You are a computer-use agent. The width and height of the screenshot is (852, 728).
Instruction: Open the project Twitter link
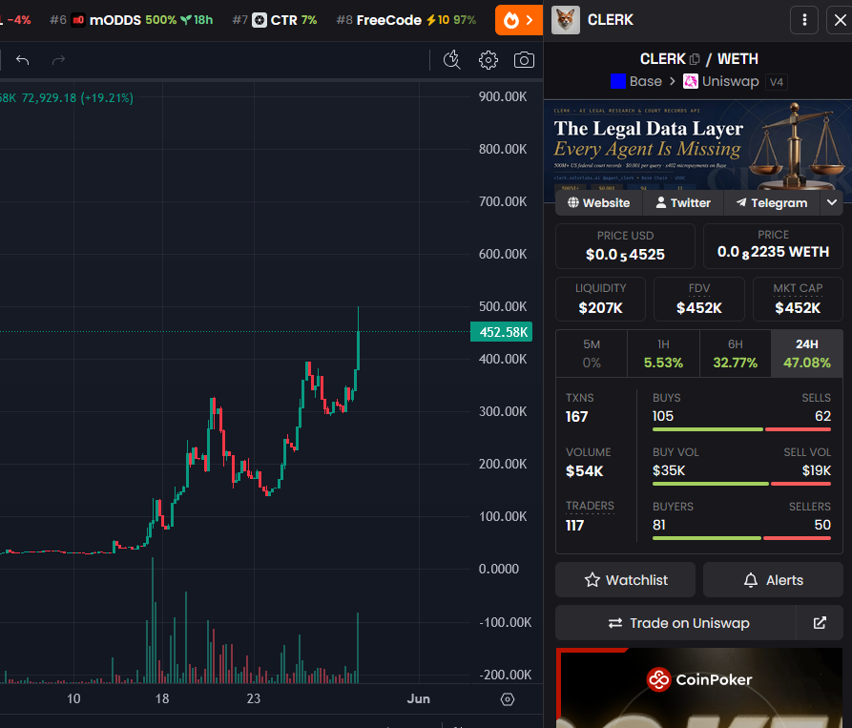coord(683,202)
